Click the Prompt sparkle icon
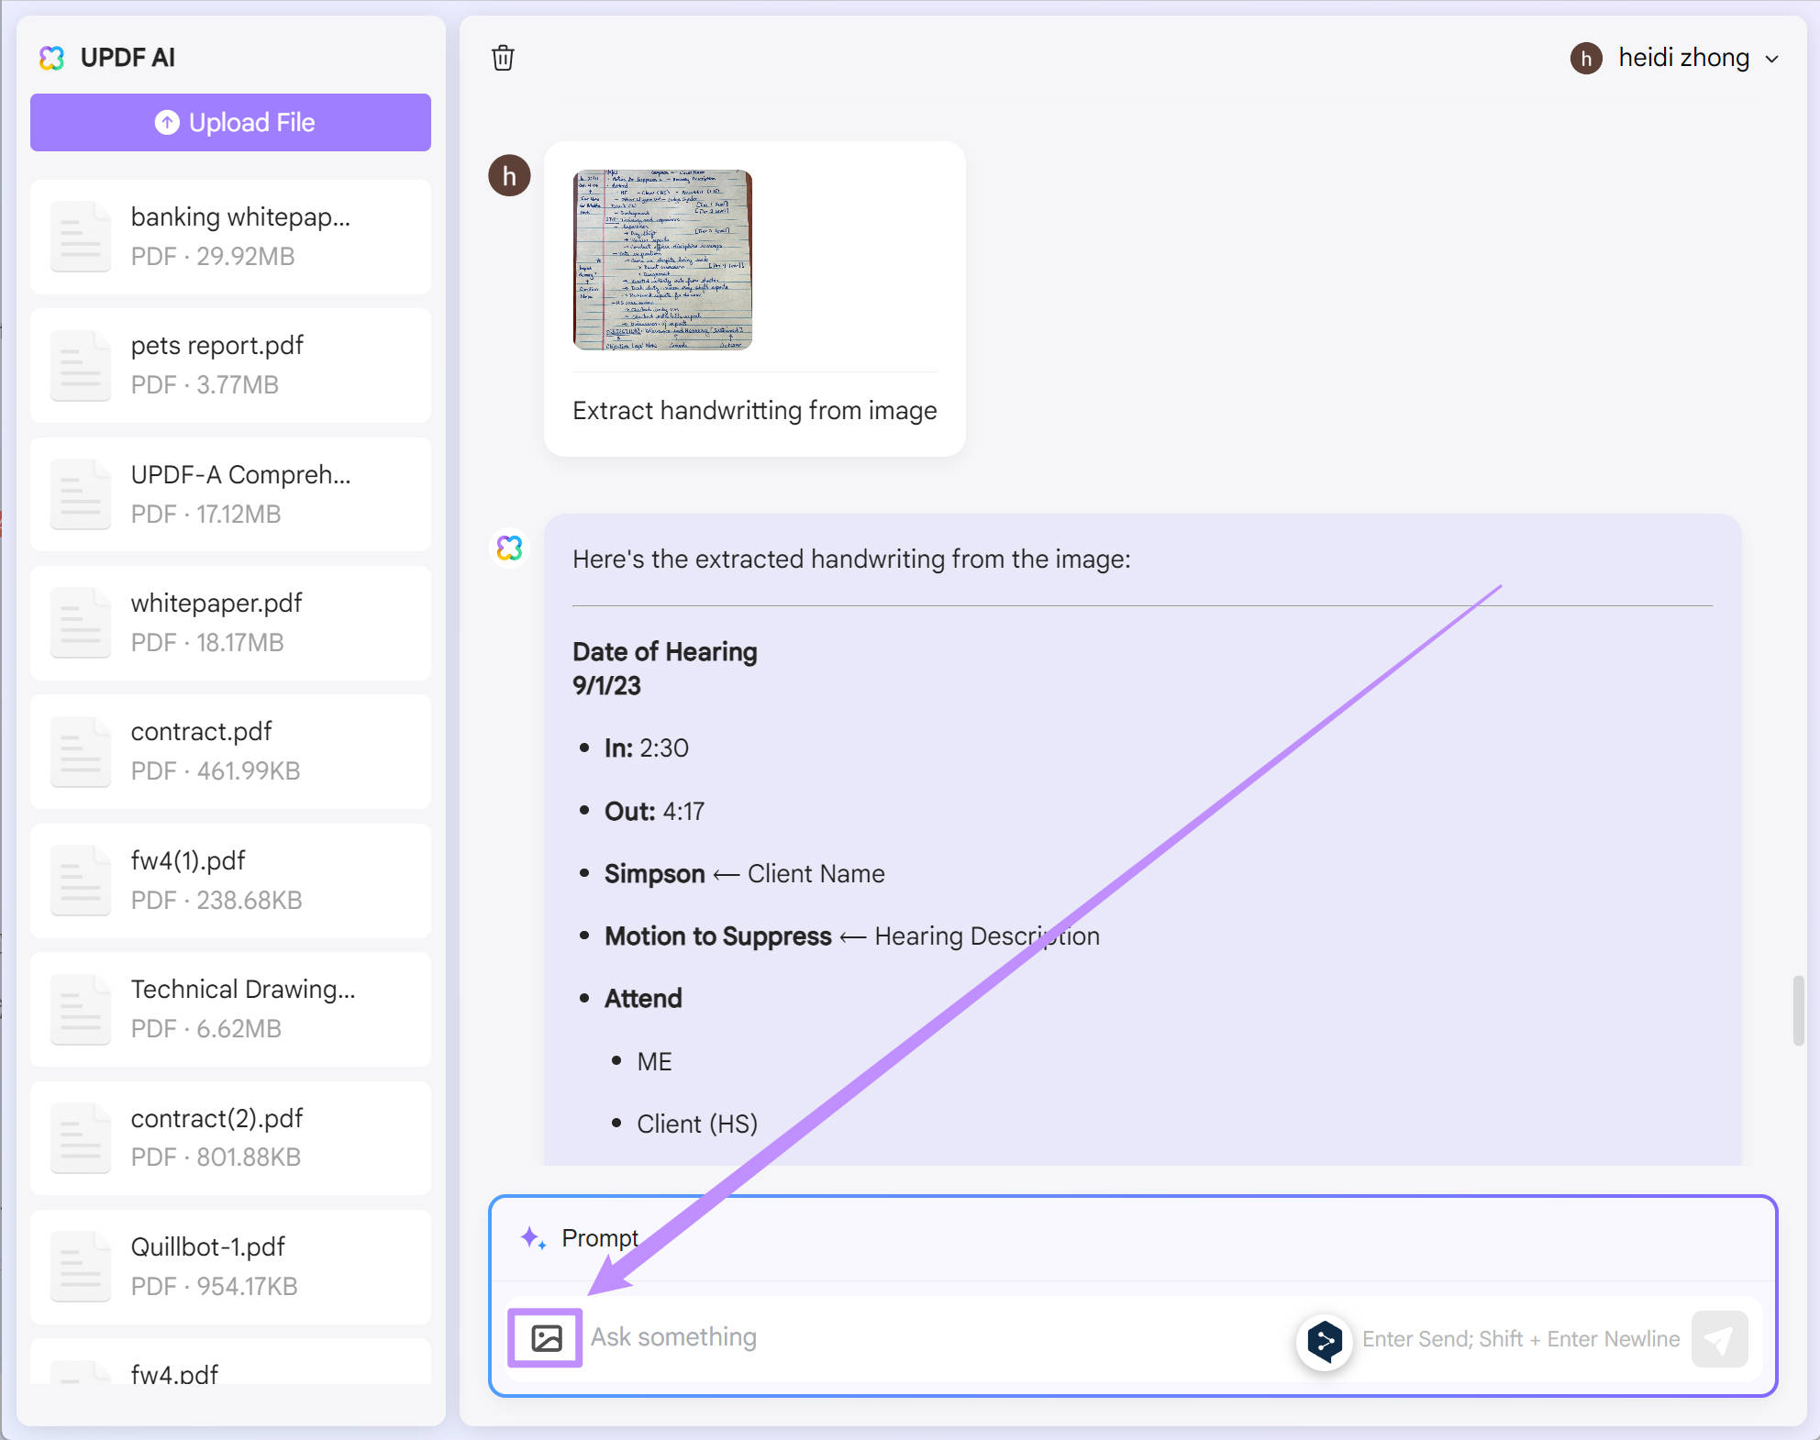Image resolution: width=1820 pixels, height=1440 pixels. [533, 1238]
